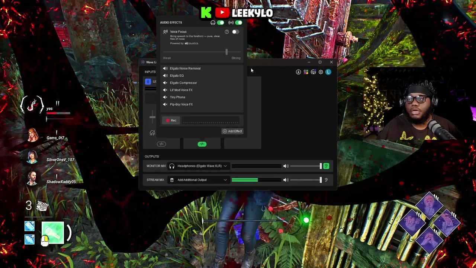The width and height of the screenshot is (476, 268).
Task: Click the Rec record button
Action: pyautogui.click(x=171, y=120)
